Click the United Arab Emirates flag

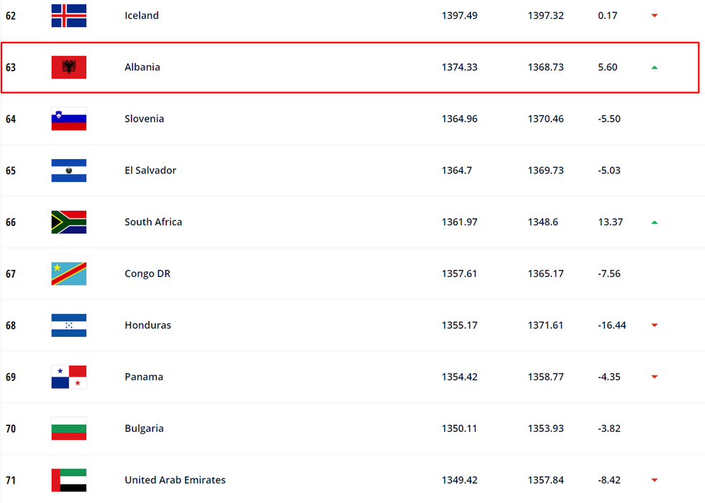point(69,480)
